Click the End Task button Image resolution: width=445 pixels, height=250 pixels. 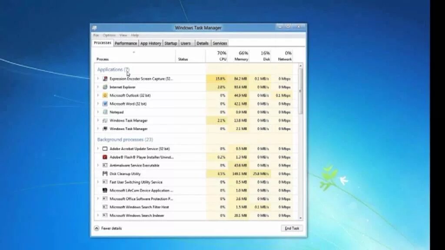[x=292, y=228]
